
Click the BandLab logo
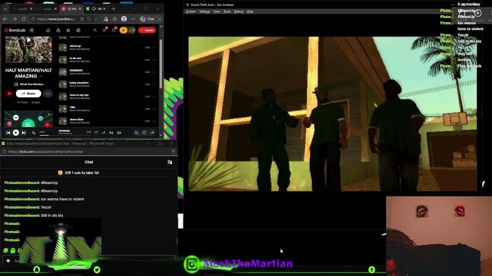[15, 30]
